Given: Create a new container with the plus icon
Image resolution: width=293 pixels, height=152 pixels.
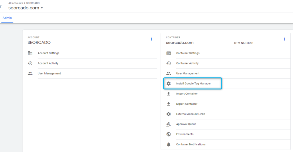Looking at the screenshot, I should coord(284,39).
